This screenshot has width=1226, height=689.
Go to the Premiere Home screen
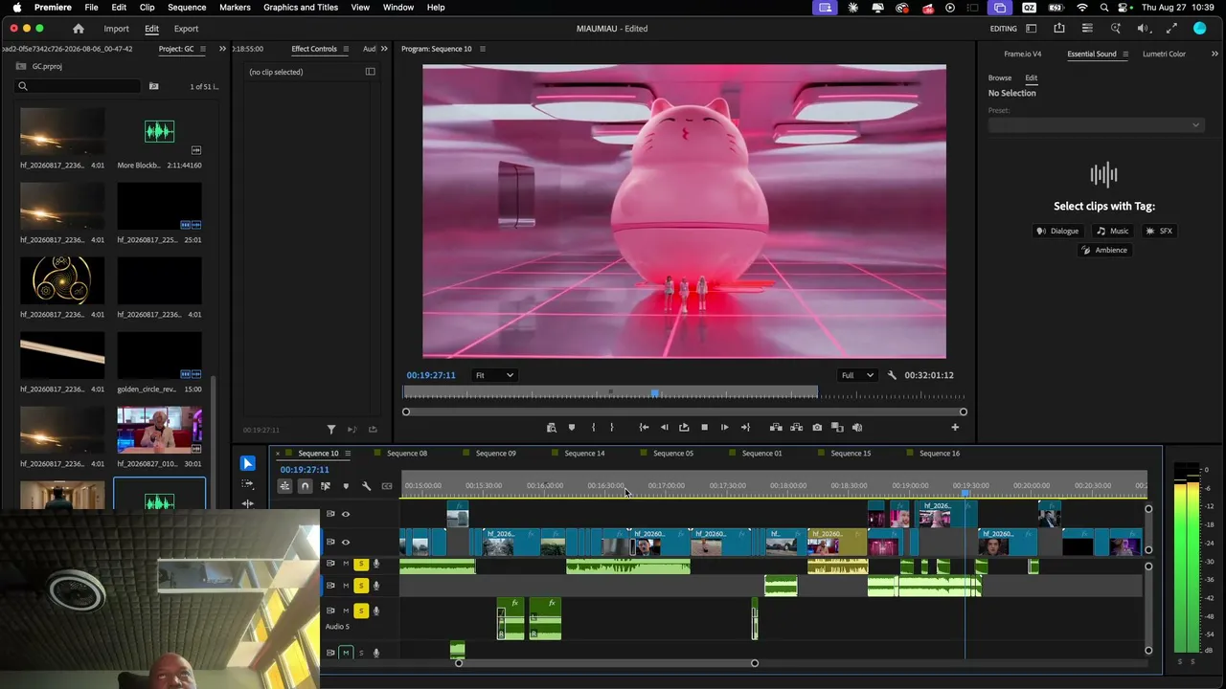point(79,29)
